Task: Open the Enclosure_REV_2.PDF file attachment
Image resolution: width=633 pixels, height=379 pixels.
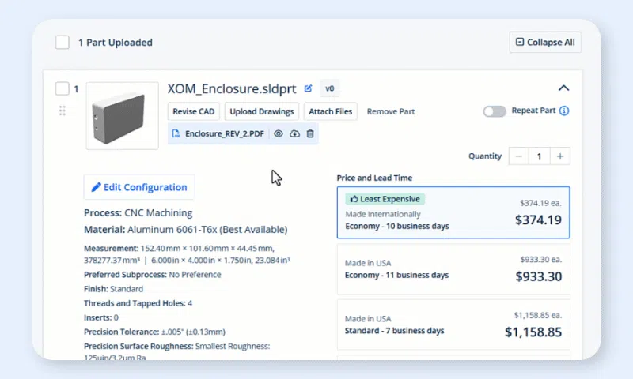Action: click(225, 133)
